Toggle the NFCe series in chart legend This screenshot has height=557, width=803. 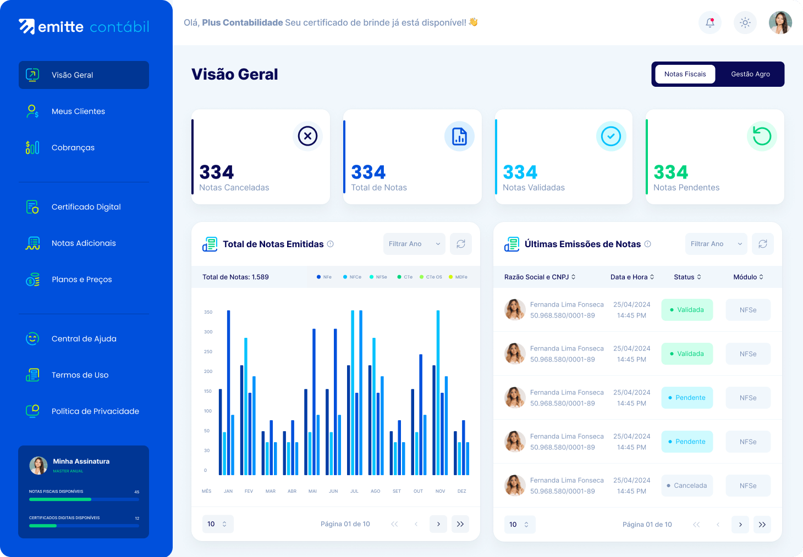[353, 277]
